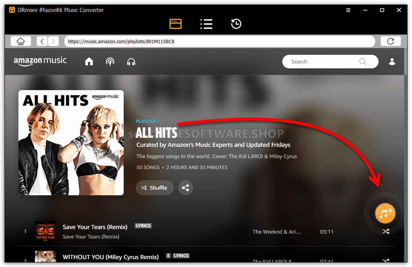The height and width of the screenshot is (267, 412).
Task: Focus the Search field
Action: [330, 62]
